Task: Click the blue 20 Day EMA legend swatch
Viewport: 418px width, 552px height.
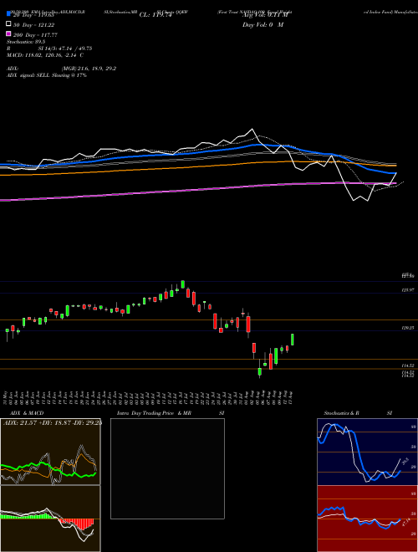Action: click(x=8, y=14)
